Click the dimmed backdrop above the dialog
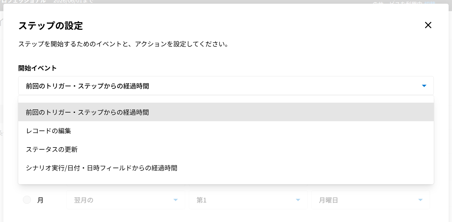This screenshot has height=222, width=452. click(216, 2)
